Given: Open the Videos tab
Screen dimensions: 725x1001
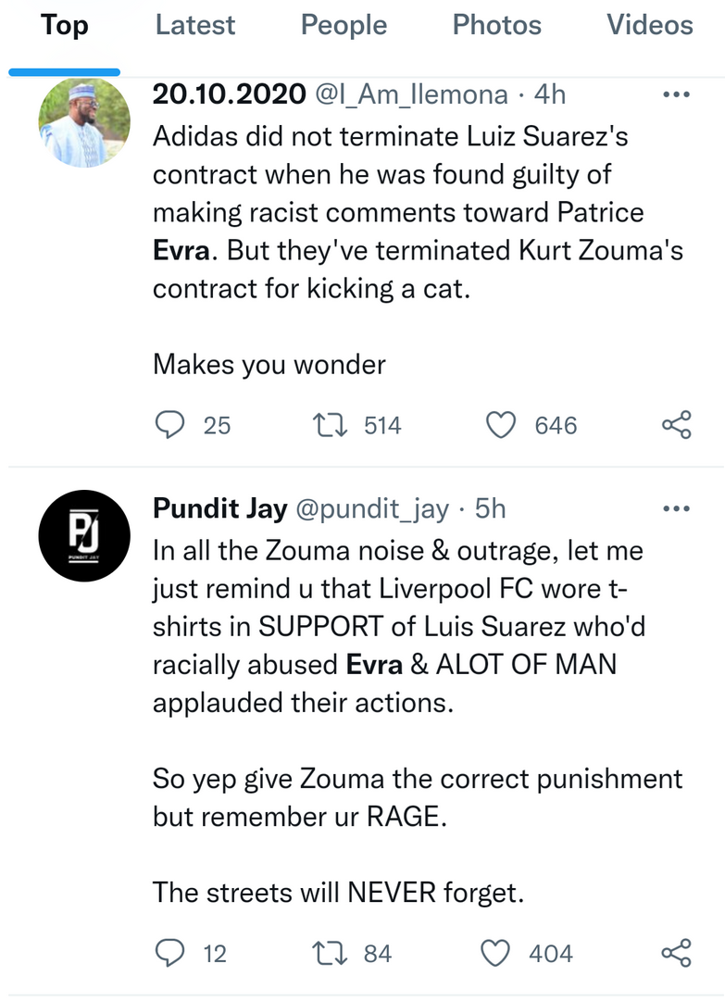Looking at the screenshot, I should (649, 26).
